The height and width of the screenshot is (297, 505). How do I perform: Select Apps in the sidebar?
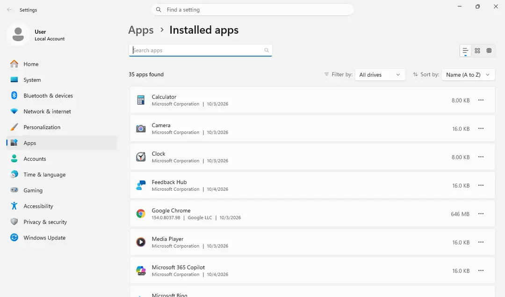(62, 143)
